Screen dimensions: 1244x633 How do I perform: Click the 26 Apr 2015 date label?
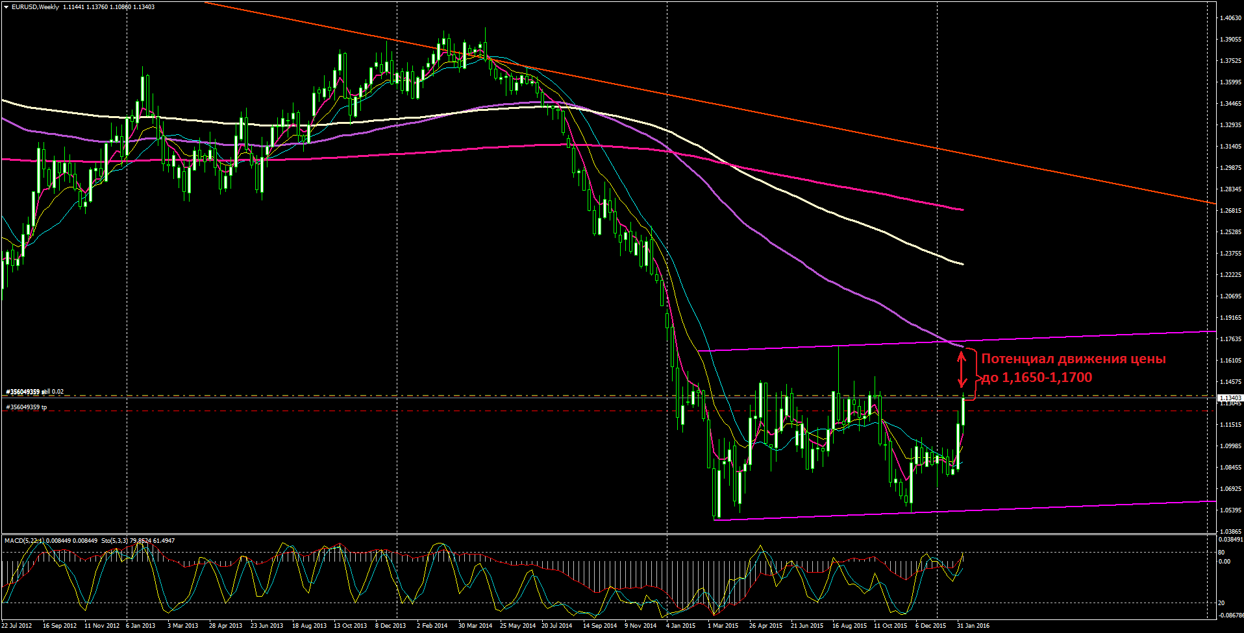[x=766, y=626]
